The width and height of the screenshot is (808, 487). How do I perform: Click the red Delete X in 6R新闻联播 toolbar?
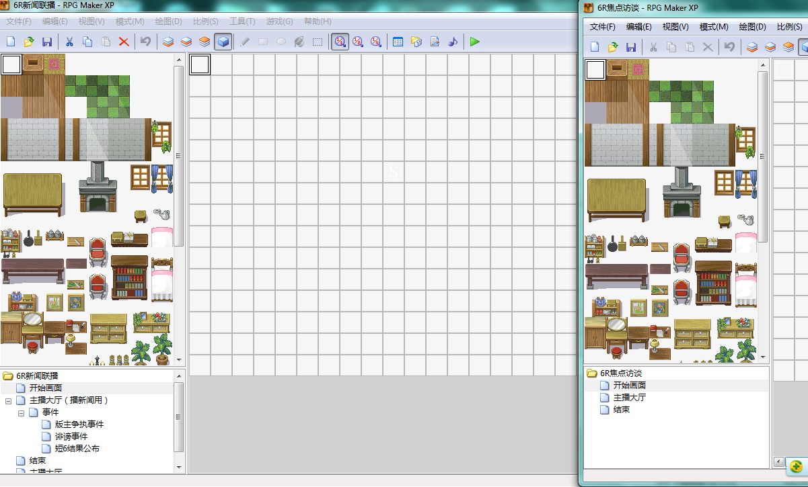coord(124,42)
